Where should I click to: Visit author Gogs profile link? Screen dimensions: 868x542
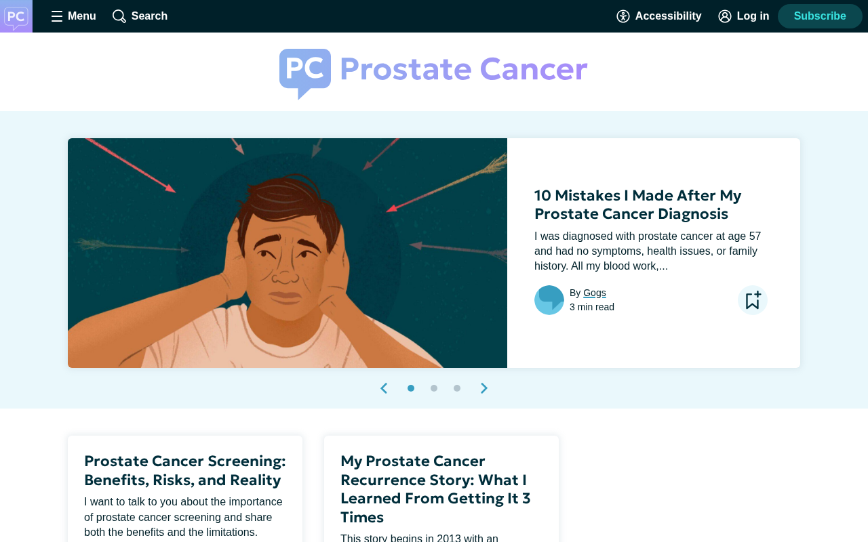coord(595,293)
